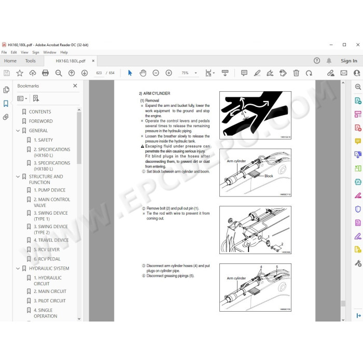Jump to 1. PUMP DEVICE bookmark

(50, 190)
